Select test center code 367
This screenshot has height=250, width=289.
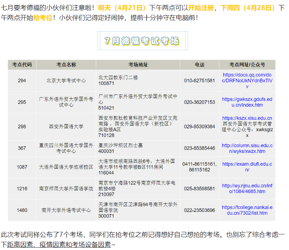[x=22, y=148]
